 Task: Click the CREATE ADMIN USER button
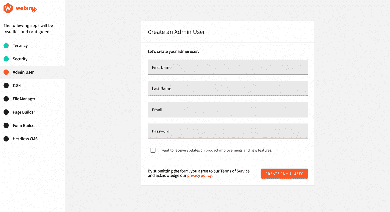click(x=284, y=173)
